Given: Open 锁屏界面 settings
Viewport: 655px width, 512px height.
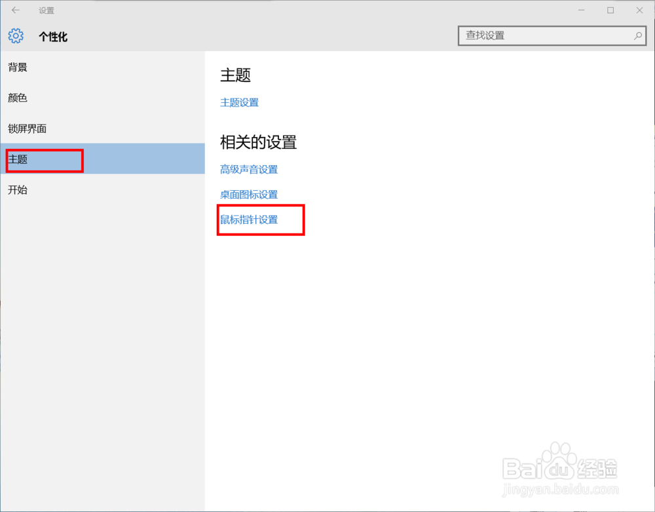Looking at the screenshot, I should coord(28,128).
